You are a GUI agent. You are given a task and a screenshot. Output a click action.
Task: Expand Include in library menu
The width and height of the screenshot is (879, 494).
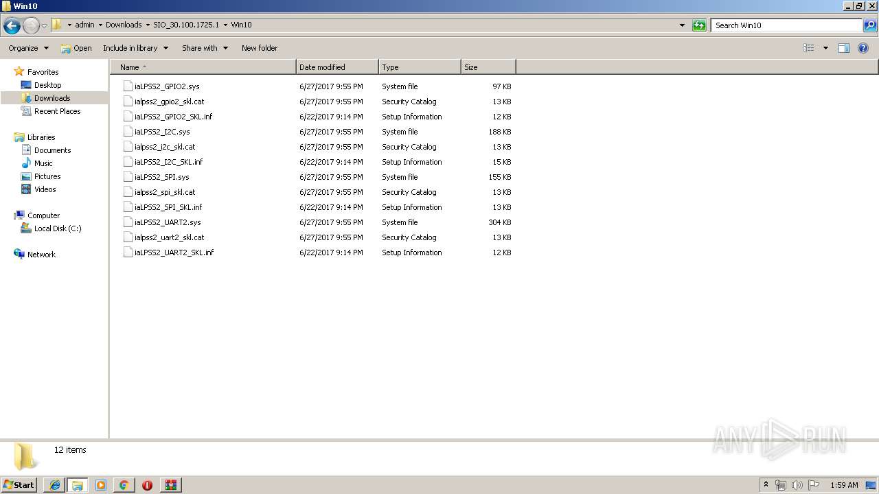136,48
